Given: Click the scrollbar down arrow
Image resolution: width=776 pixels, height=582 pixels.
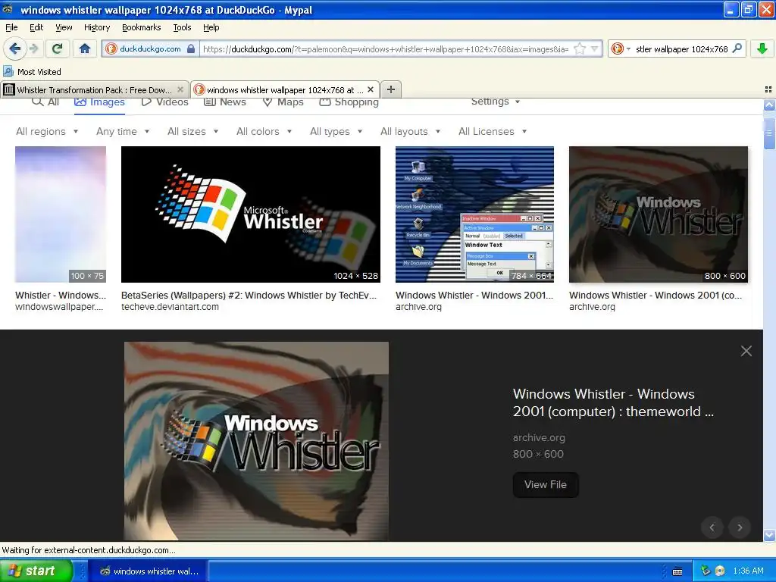Looking at the screenshot, I should pos(769,536).
